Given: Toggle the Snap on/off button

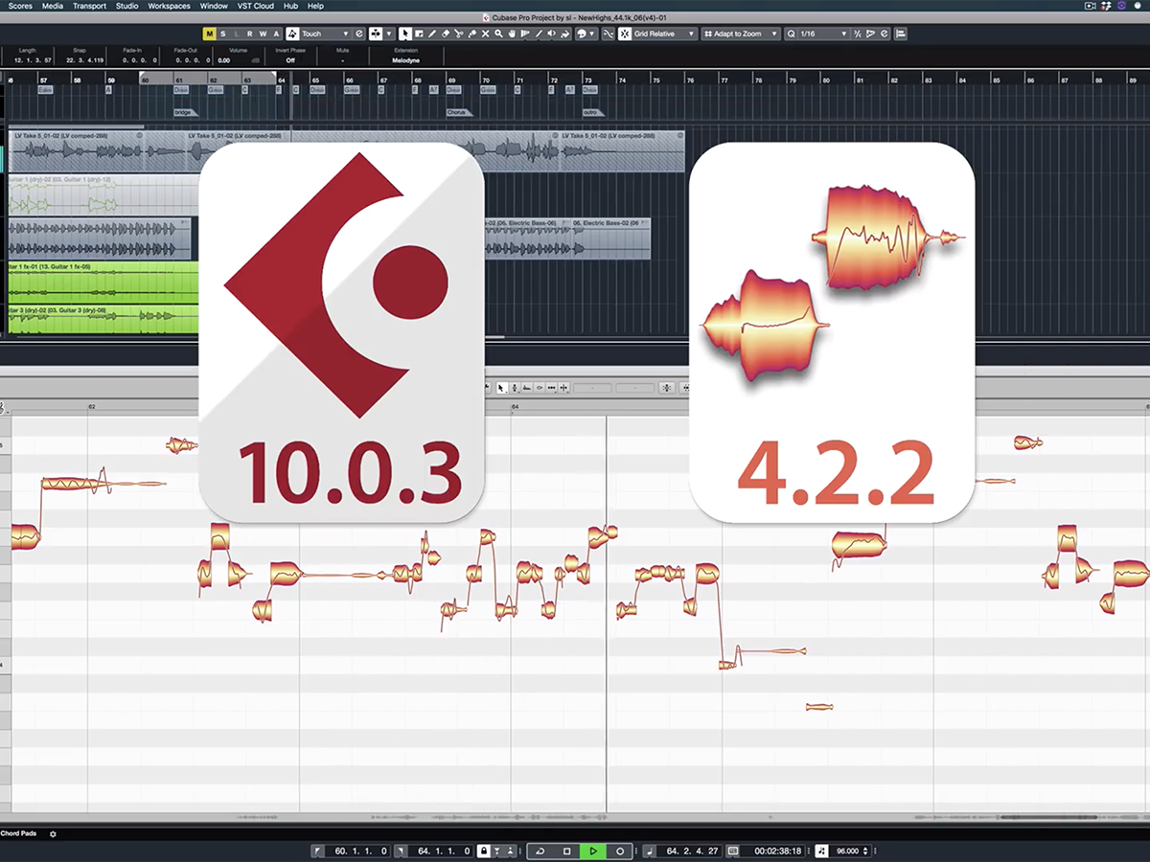Looking at the screenshot, I should pyautogui.click(x=625, y=34).
